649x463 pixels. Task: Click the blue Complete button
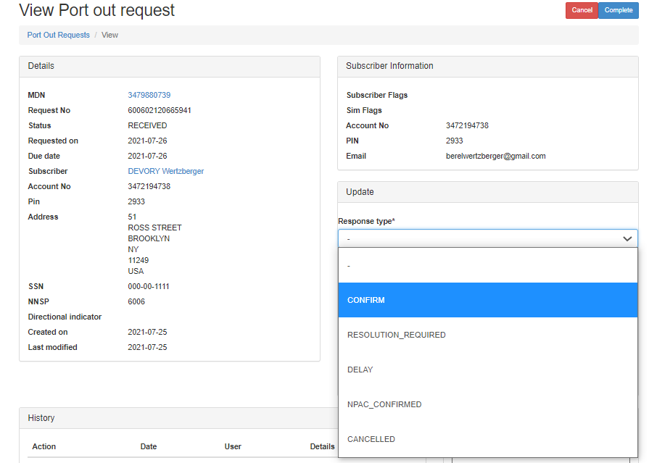coord(619,10)
